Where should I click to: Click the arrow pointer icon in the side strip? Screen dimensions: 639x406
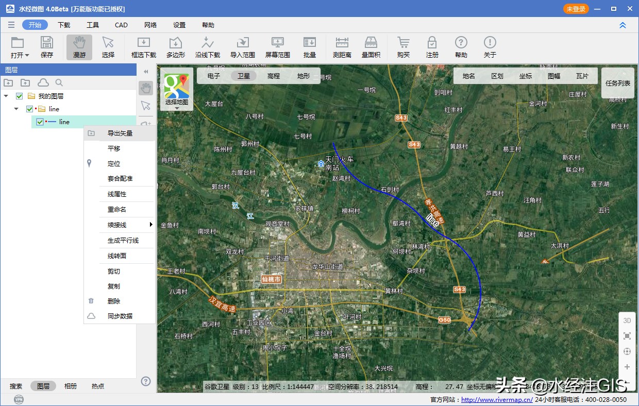146,106
